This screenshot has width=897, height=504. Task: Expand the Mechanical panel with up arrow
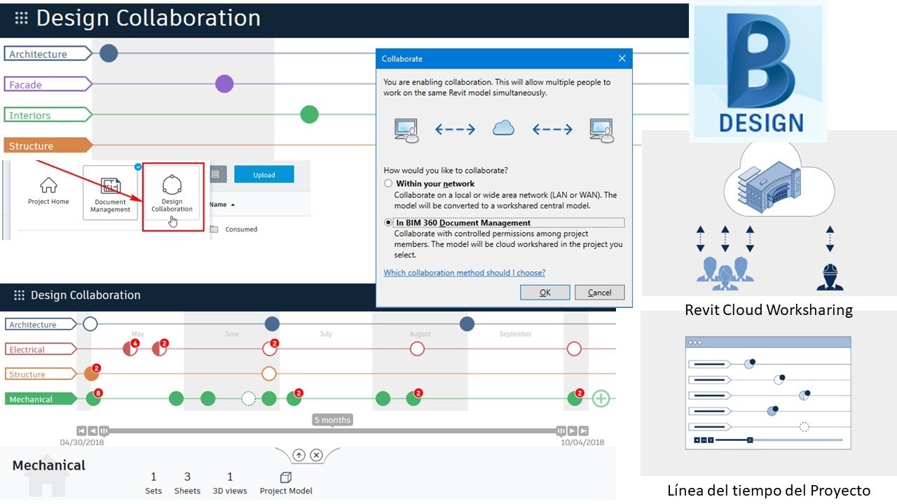[x=299, y=455]
